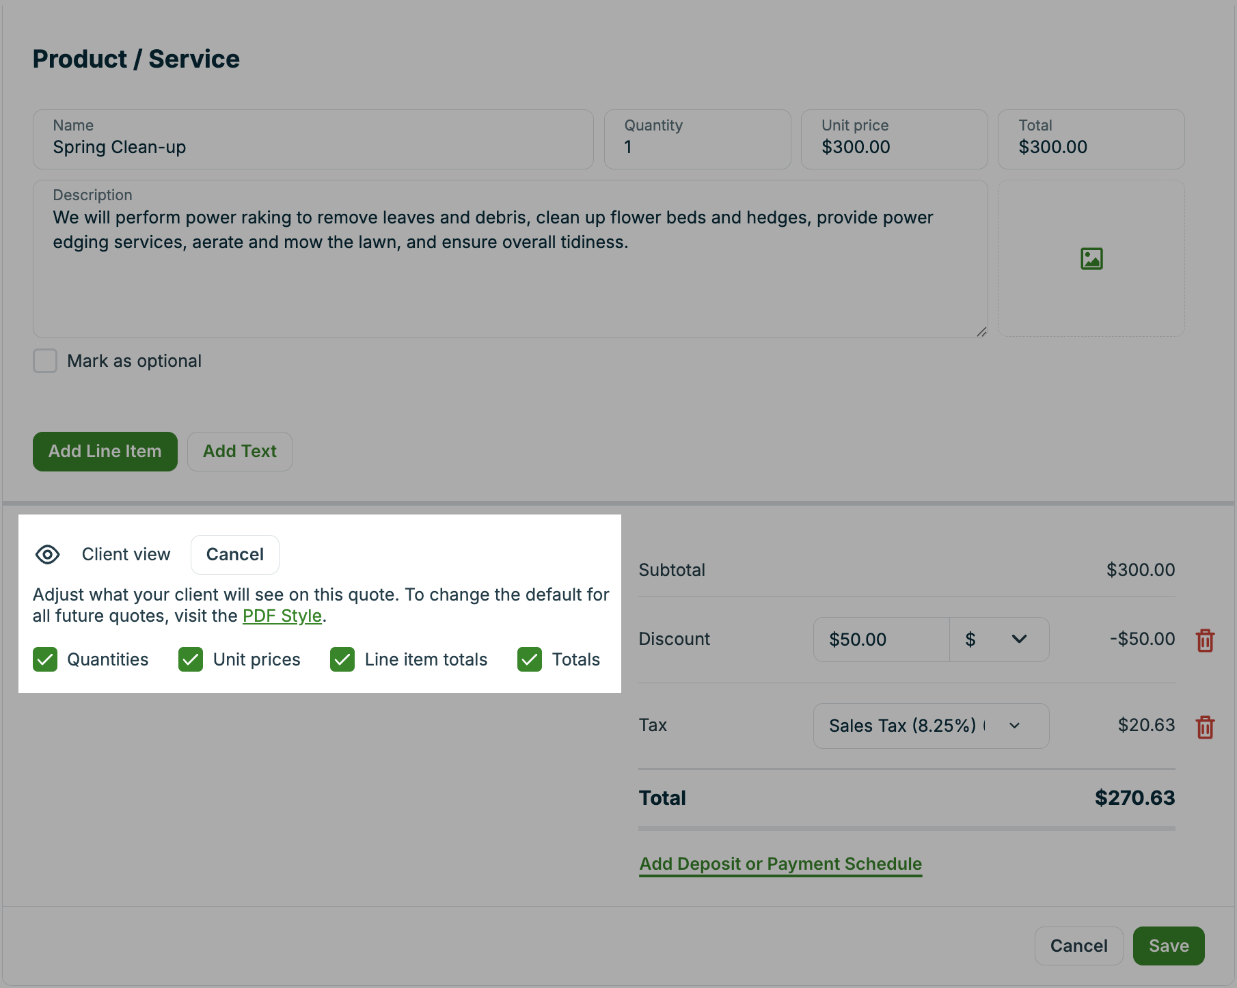Delete the discount with the trash icon
Screen dimensions: 1237x988
[1205, 640]
